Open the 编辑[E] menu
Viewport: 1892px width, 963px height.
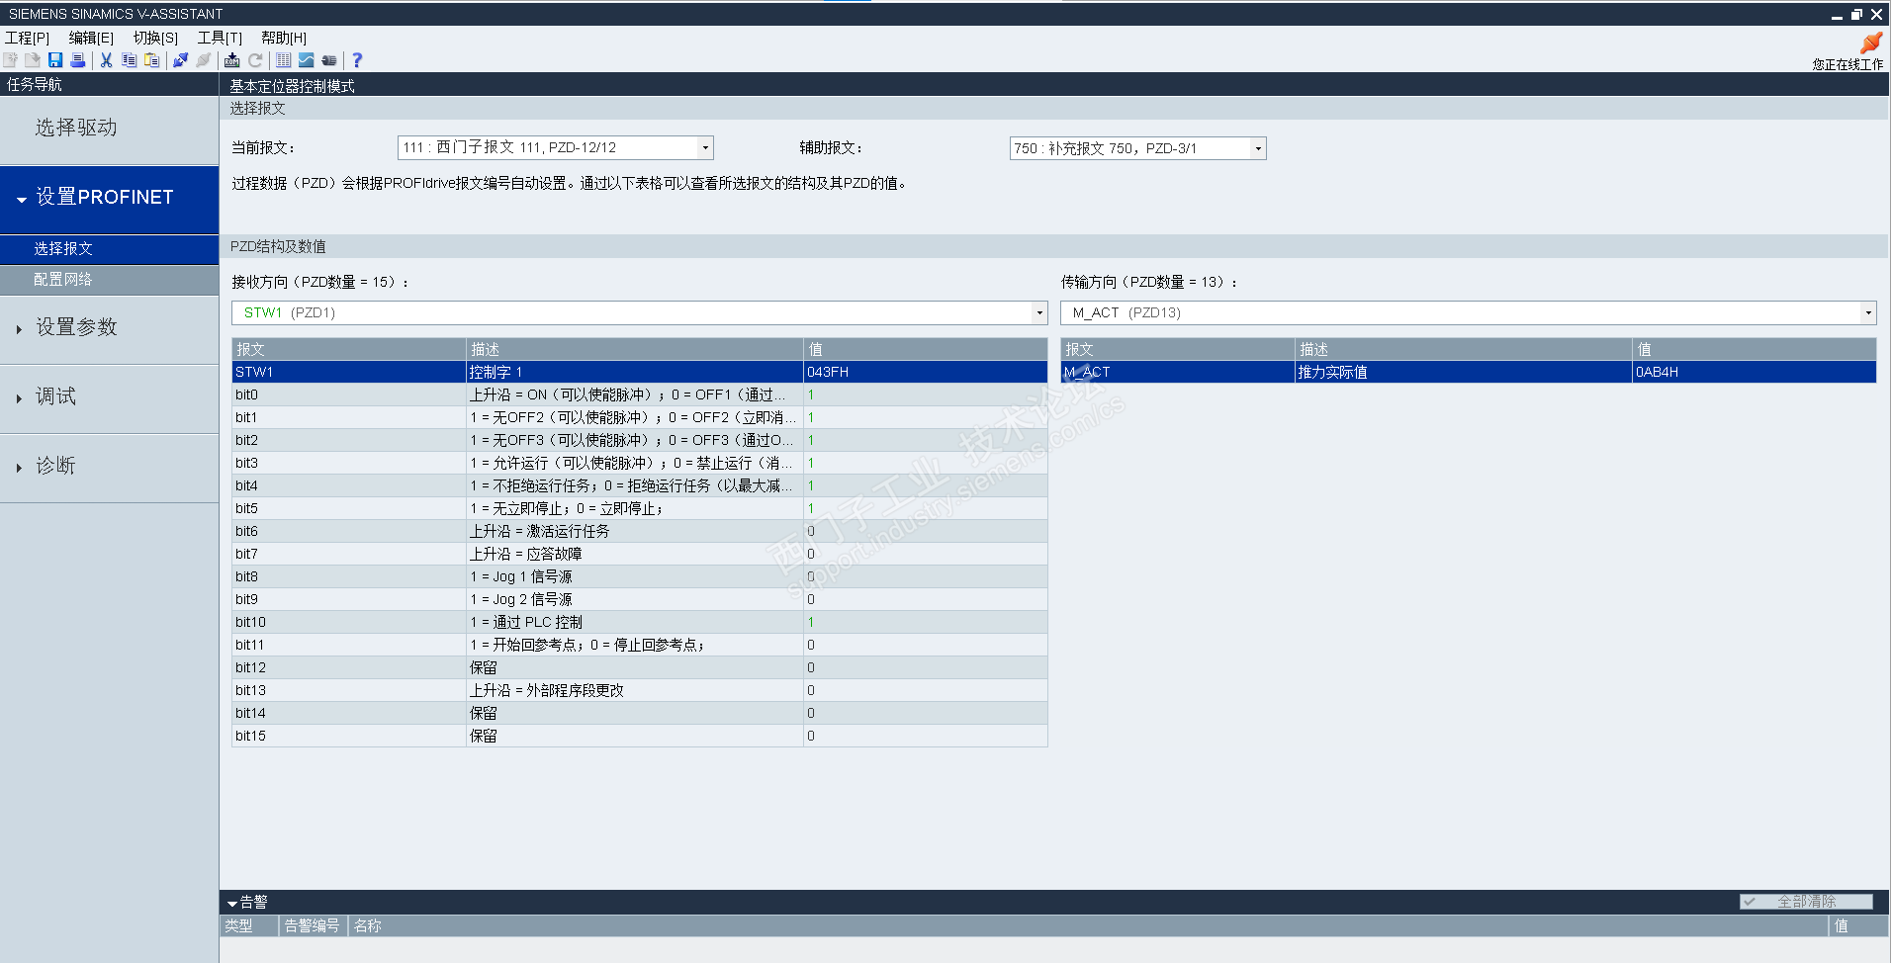[91, 38]
